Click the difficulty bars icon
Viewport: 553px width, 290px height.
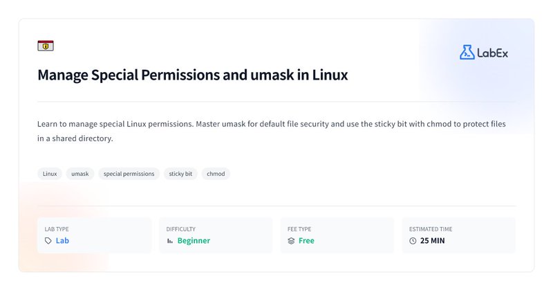pyautogui.click(x=169, y=241)
